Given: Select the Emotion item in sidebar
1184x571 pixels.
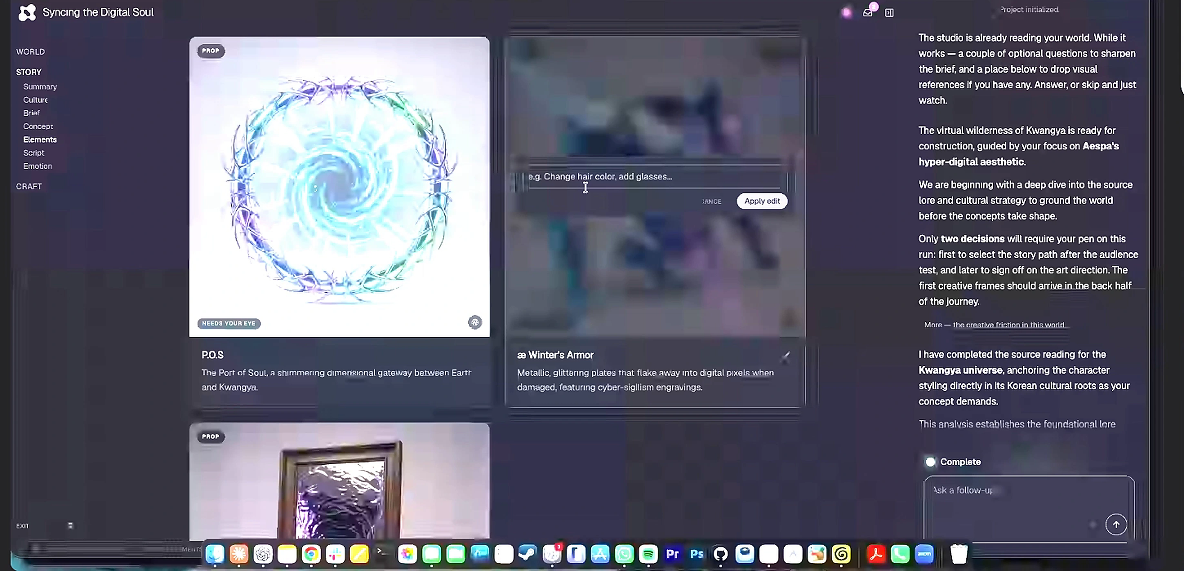Looking at the screenshot, I should pyautogui.click(x=38, y=166).
